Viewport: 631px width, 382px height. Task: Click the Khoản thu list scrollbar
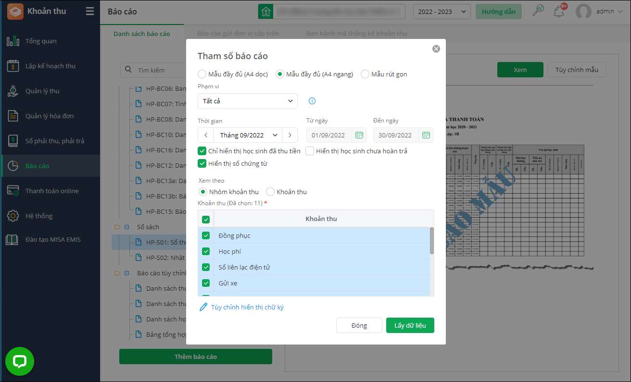pos(432,241)
